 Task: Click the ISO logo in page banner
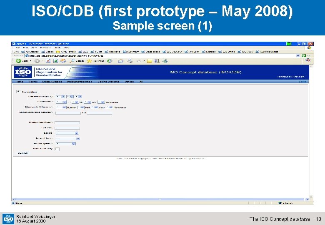click(x=23, y=72)
